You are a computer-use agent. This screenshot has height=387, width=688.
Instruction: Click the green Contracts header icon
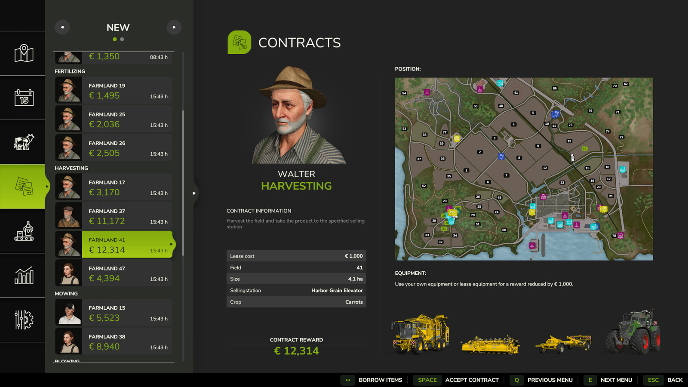[239, 42]
